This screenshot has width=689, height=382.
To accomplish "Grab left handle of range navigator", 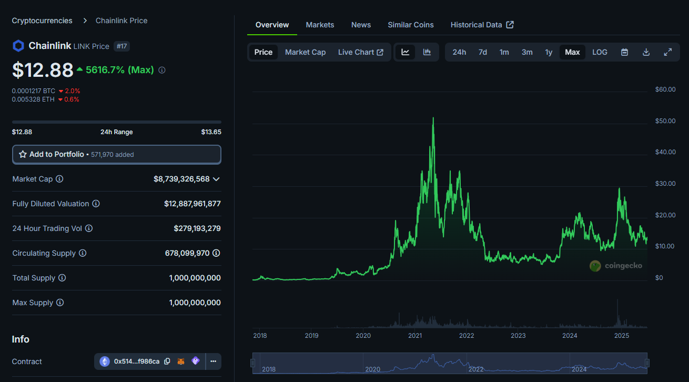I will coord(252,363).
